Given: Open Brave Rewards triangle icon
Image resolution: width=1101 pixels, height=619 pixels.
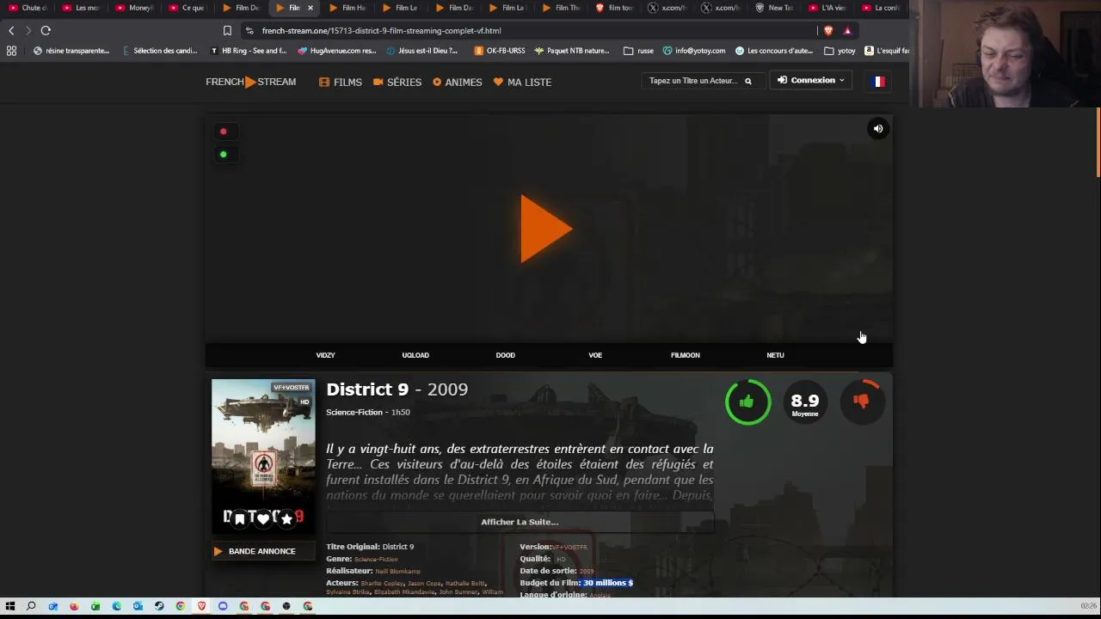Looking at the screenshot, I should pos(847,31).
